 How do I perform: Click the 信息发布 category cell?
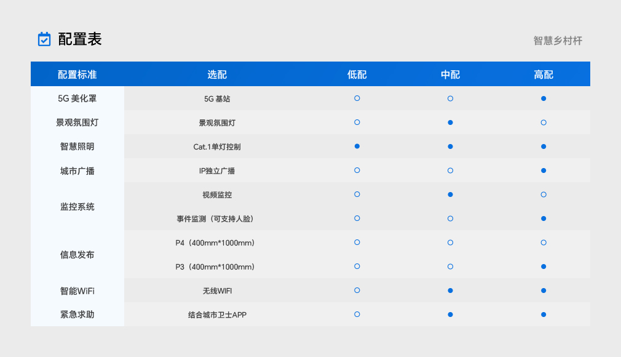tap(77, 255)
